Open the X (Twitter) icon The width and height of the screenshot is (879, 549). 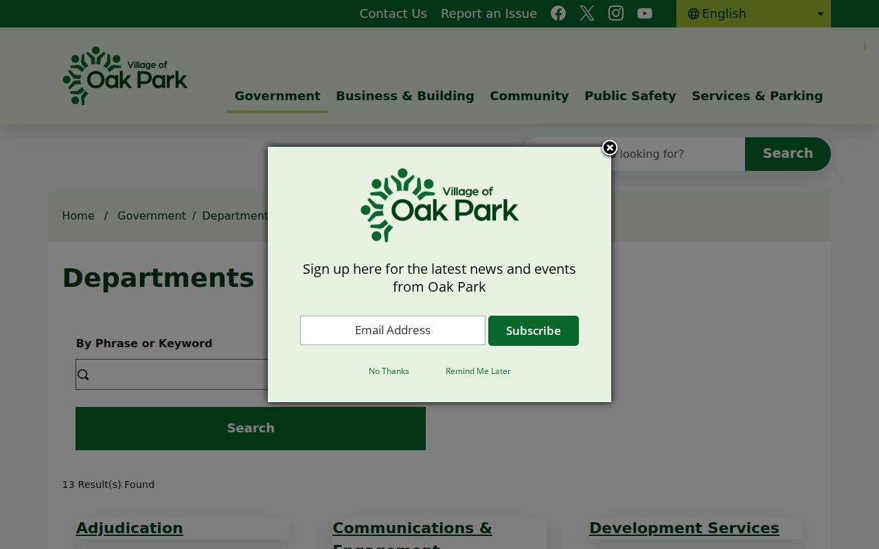(x=587, y=14)
